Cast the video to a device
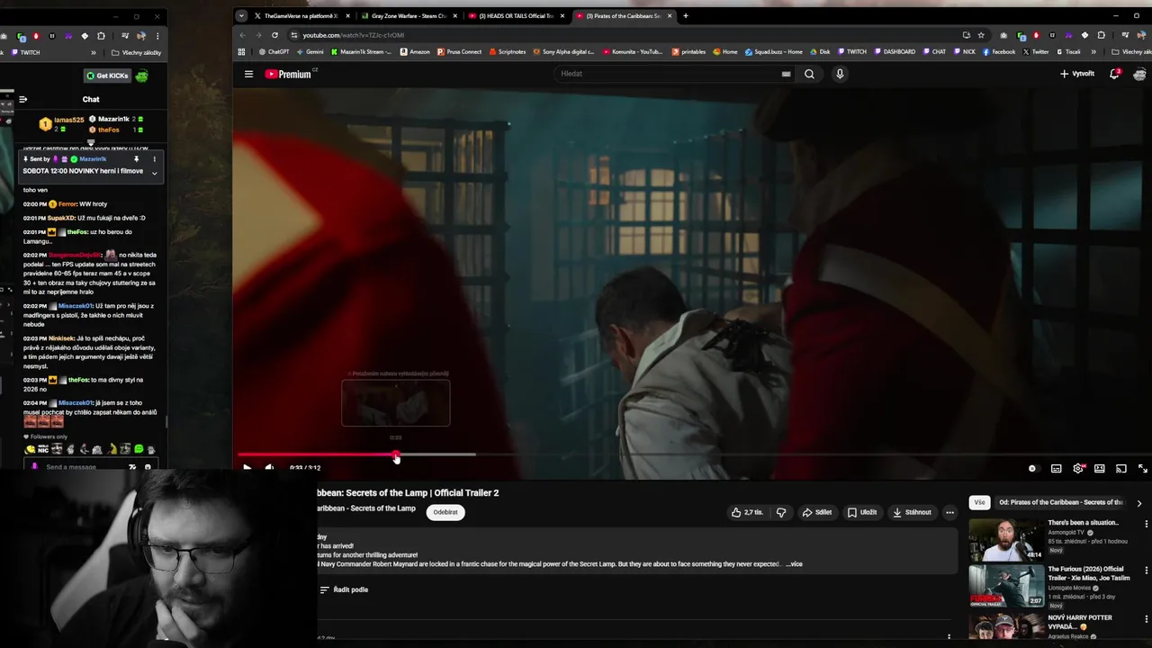Screen dimensions: 1152x648 point(1120,468)
